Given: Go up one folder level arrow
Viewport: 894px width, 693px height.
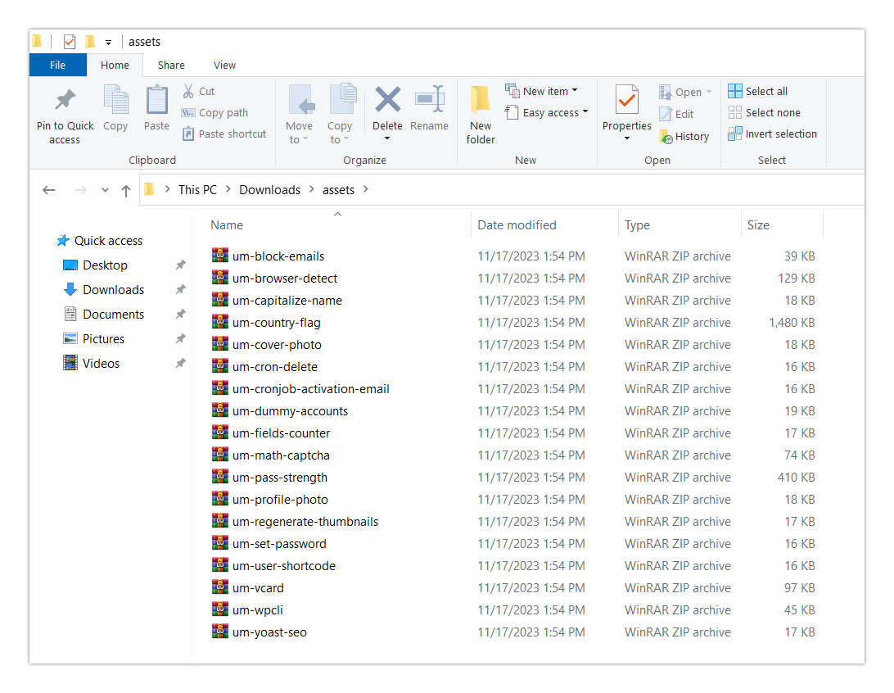Looking at the screenshot, I should tap(126, 191).
